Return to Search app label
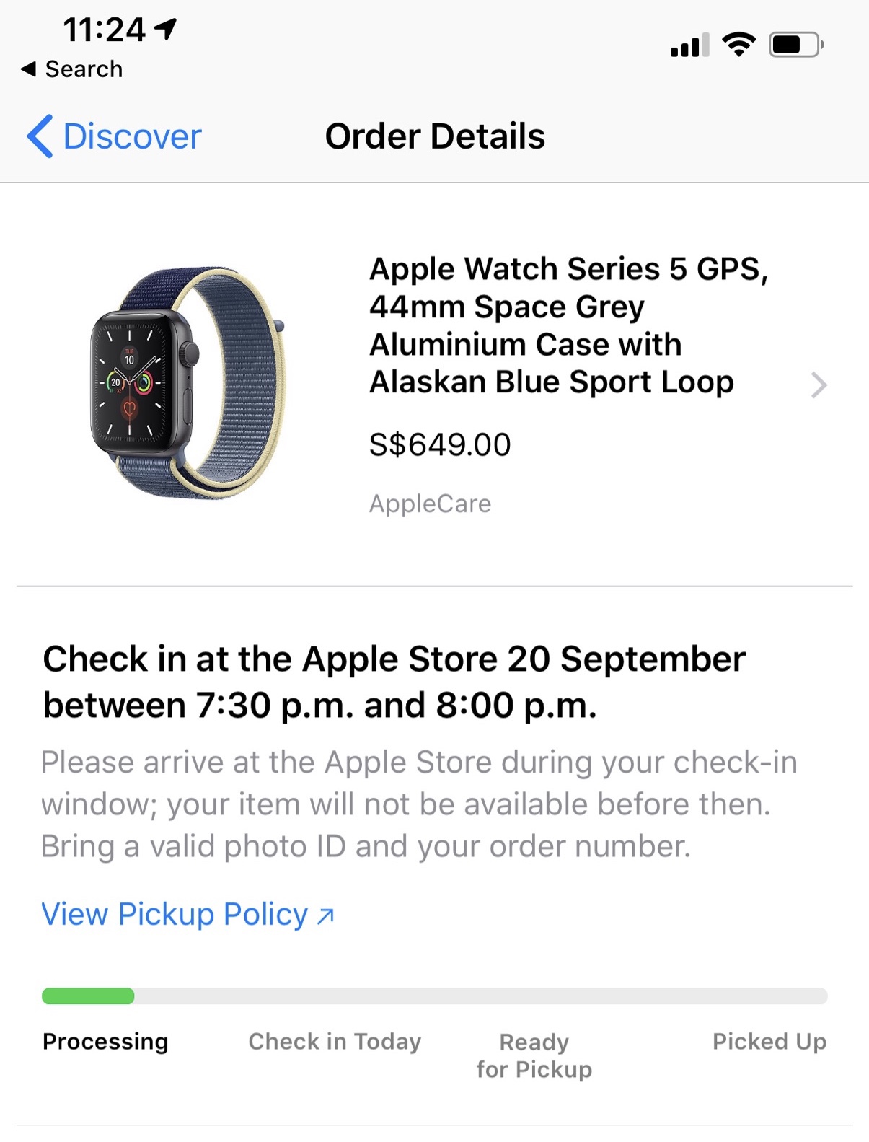The height and width of the screenshot is (1142, 869). tap(84, 69)
